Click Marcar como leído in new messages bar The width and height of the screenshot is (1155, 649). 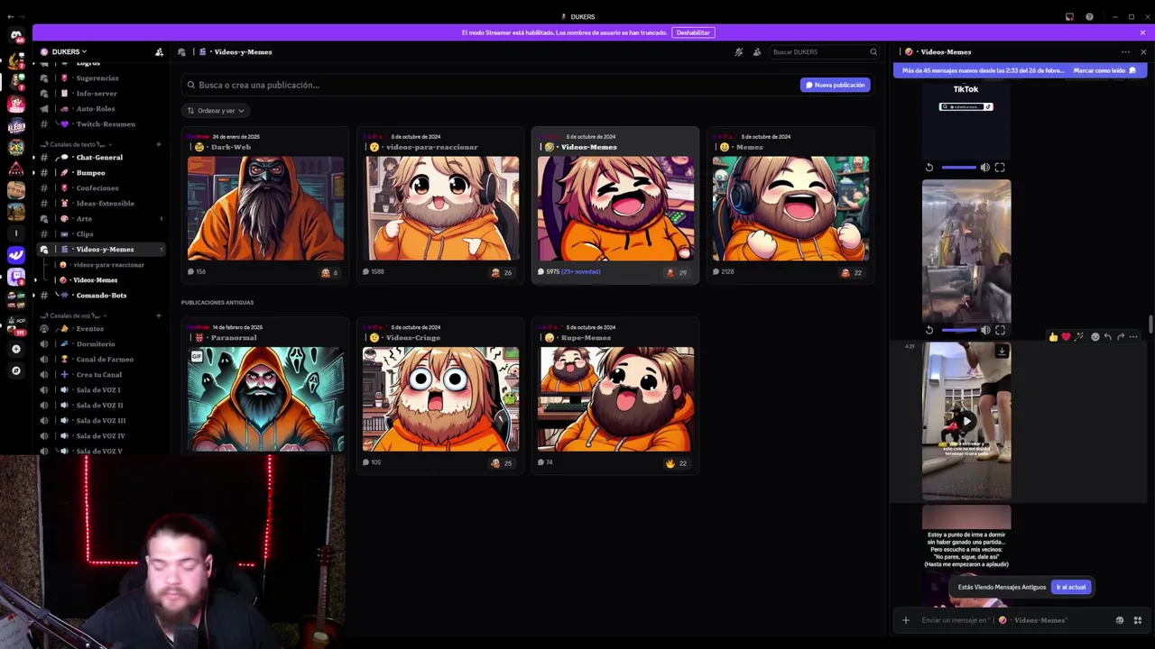(x=1104, y=70)
